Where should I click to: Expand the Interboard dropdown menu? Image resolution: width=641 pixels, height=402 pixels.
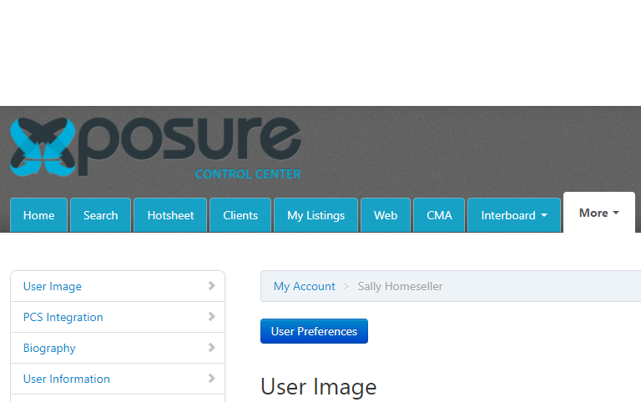tap(514, 215)
